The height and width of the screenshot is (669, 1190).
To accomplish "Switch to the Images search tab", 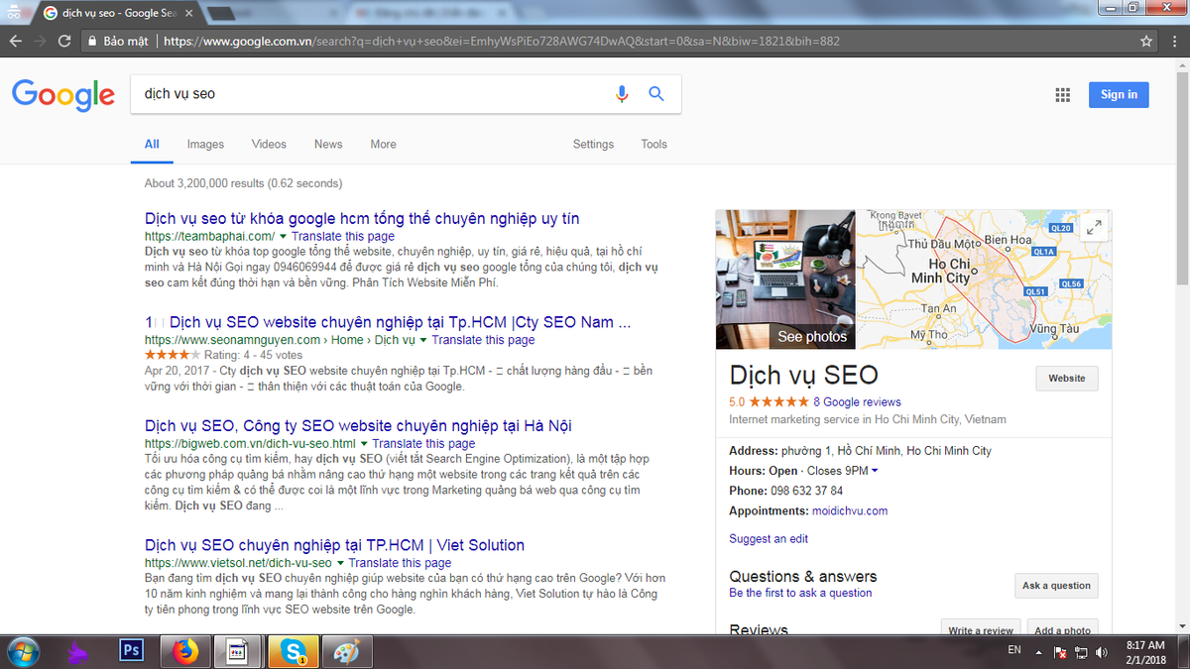I will click(x=205, y=144).
